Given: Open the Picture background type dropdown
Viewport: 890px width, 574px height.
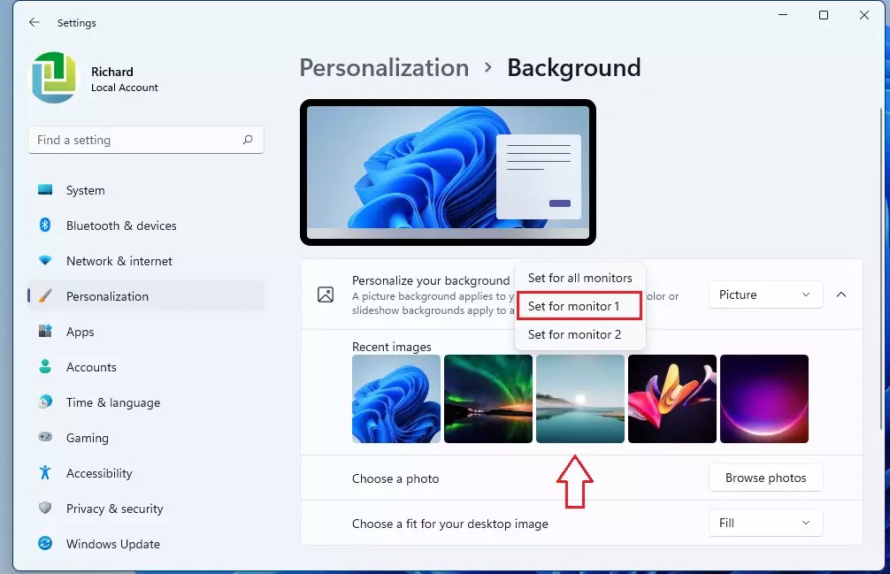Looking at the screenshot, I should click(764, 295).
